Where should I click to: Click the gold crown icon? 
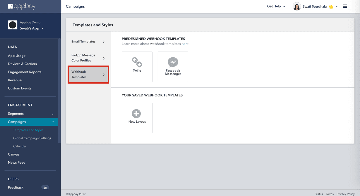[331, 7]
